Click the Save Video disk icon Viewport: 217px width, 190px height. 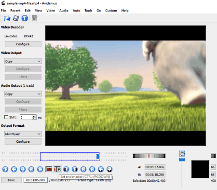click(x=16, y=18)
